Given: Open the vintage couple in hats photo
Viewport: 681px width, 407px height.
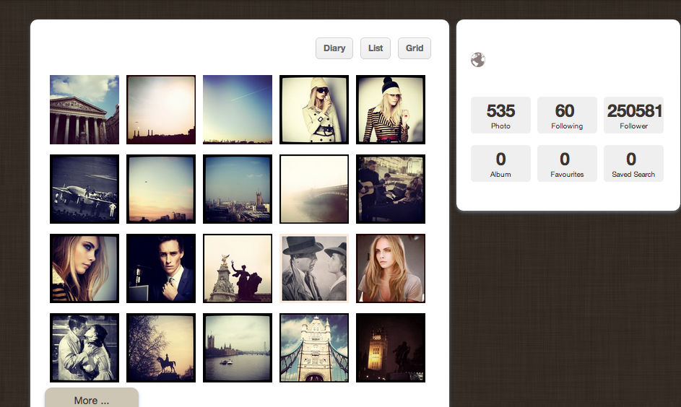Looking at the screenshot, I should pyautogui.click(x=314, y=268).
